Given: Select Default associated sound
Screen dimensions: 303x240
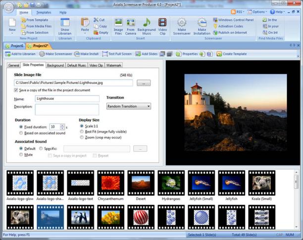Looking at the screenshot, I should 21,148.
